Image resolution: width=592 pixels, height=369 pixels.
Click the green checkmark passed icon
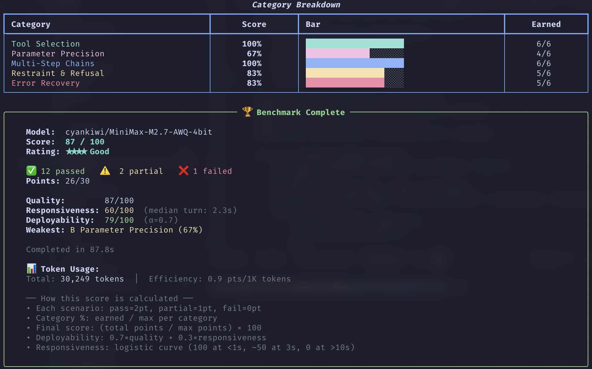click(31, 171)
